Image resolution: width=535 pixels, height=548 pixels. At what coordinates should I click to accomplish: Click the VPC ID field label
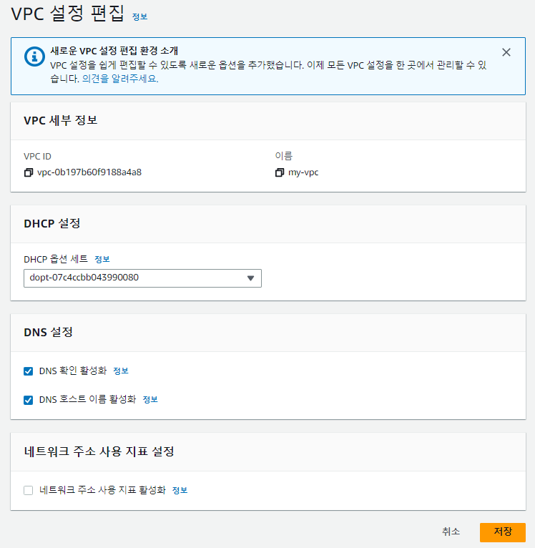(37, 157)
